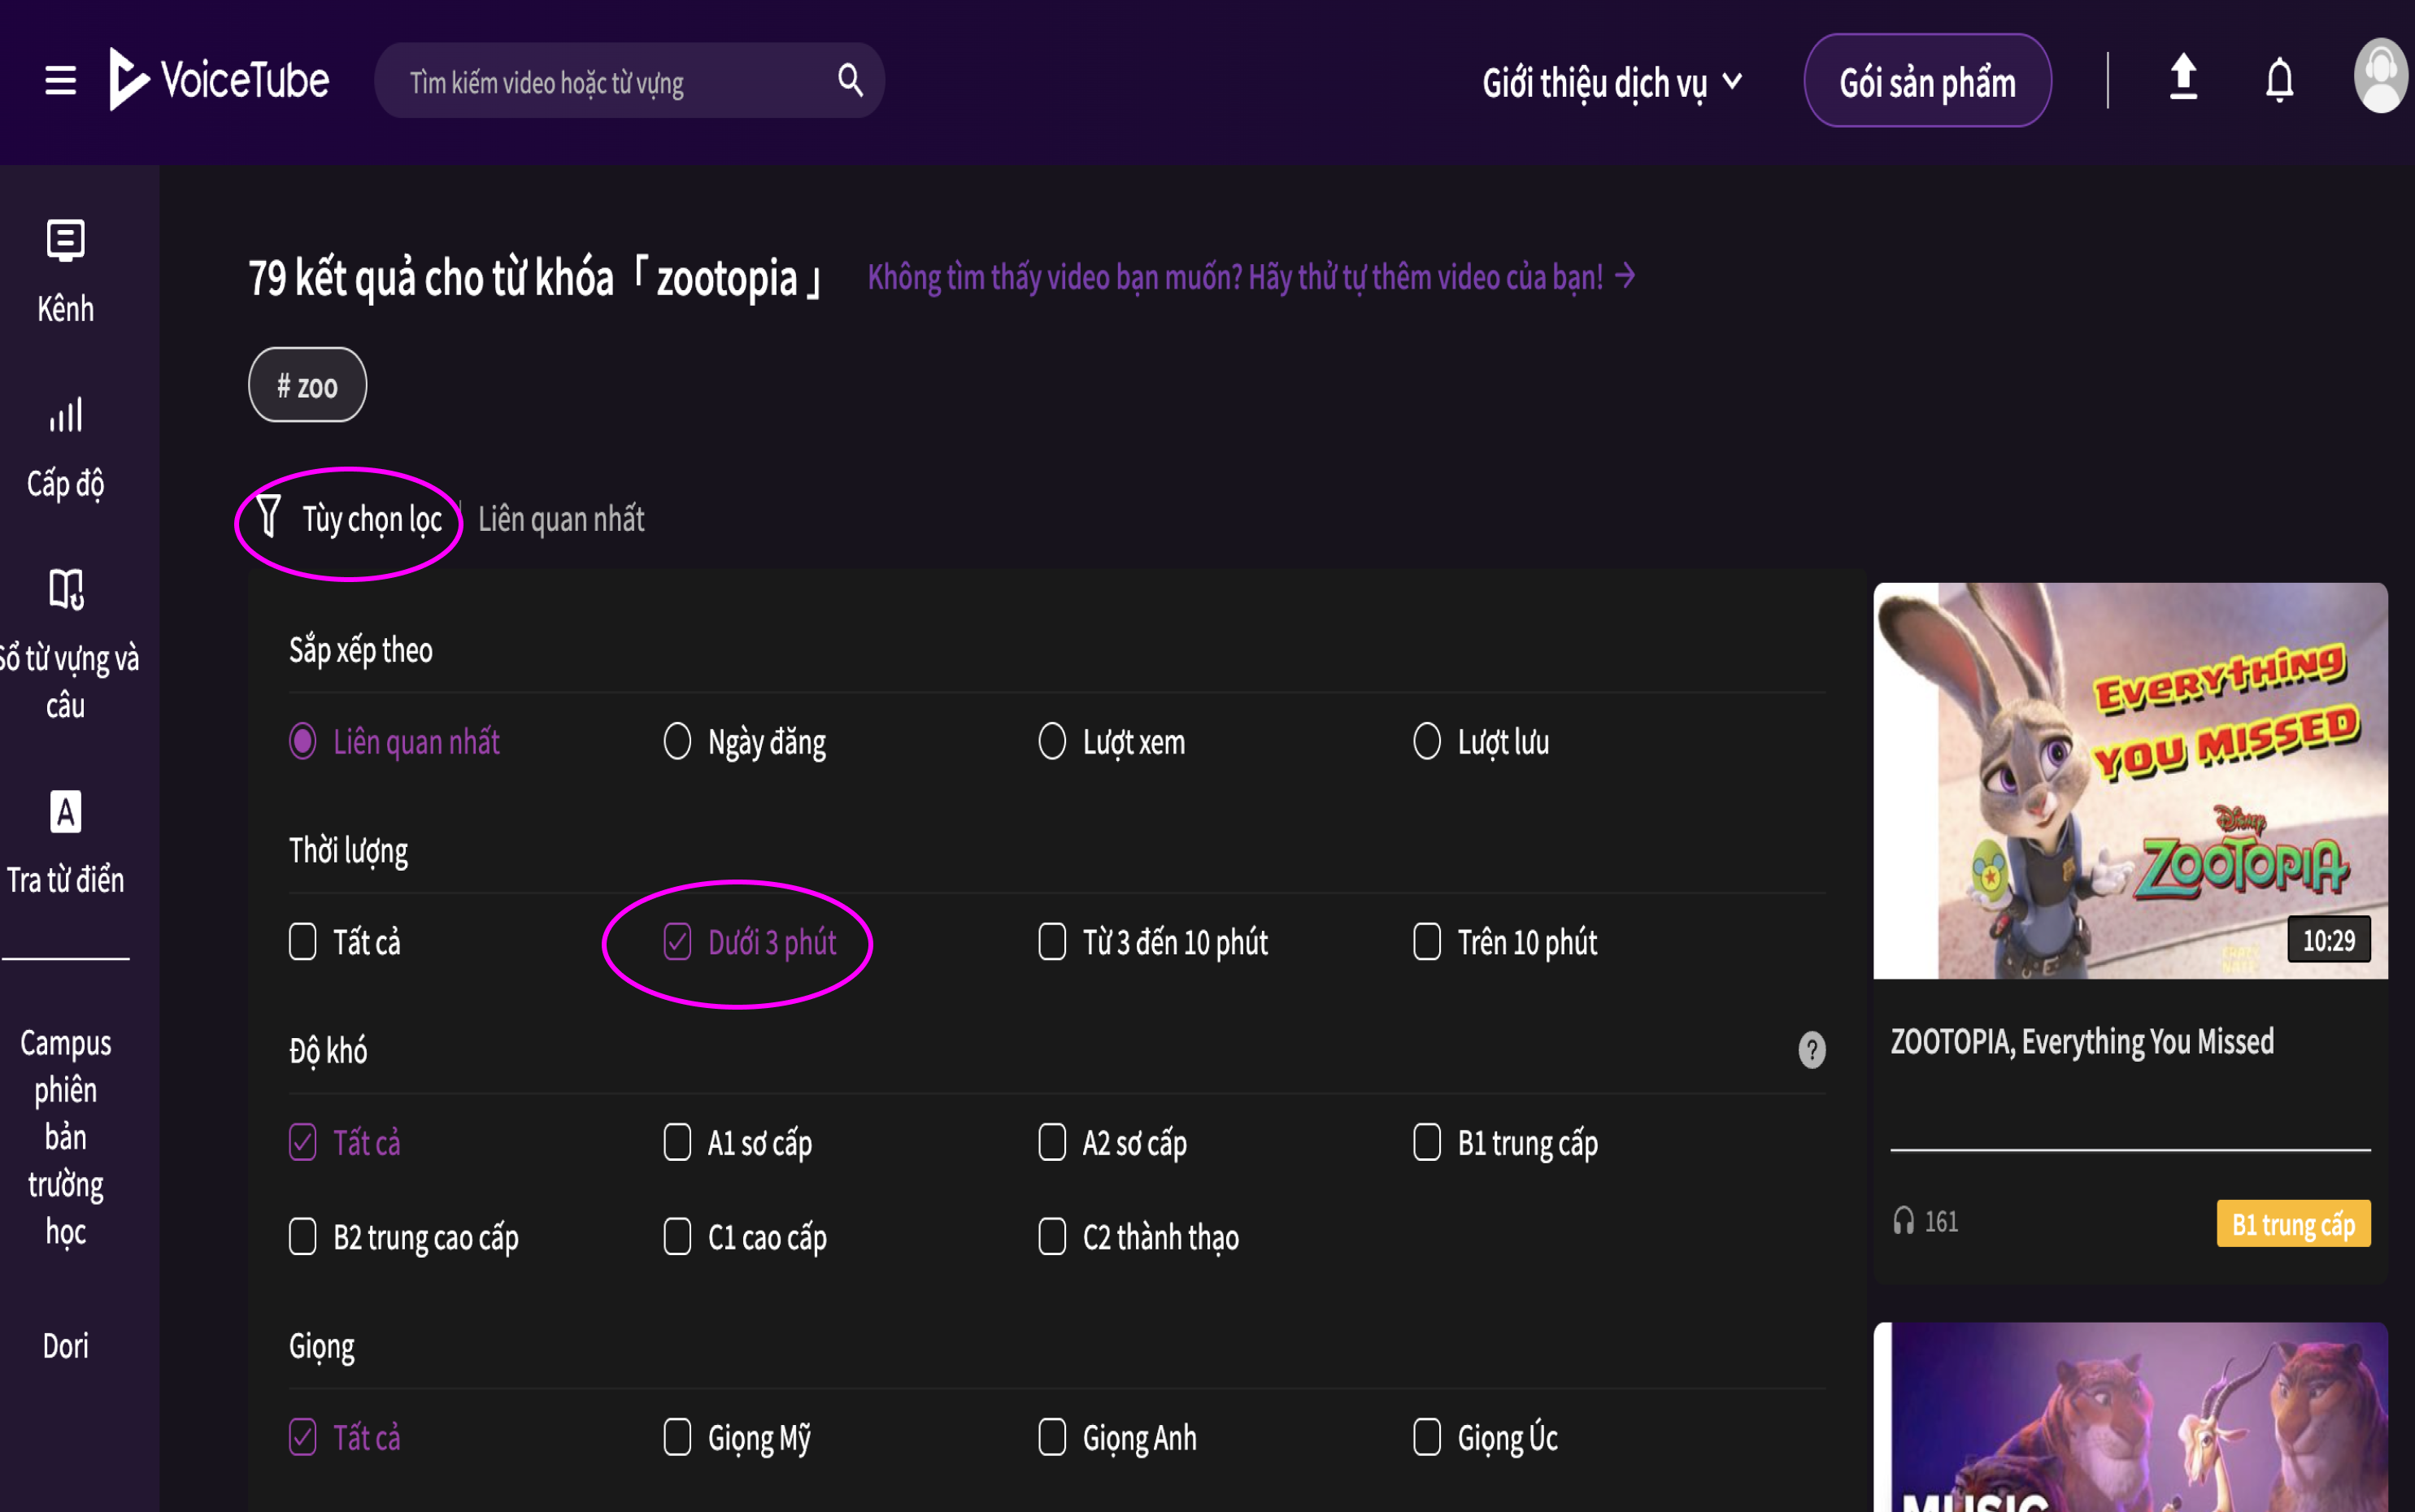2415x1512 pixels.
Task: Click the VoiceTube logo
Action: pyautogui.click(x=219, y=80)
